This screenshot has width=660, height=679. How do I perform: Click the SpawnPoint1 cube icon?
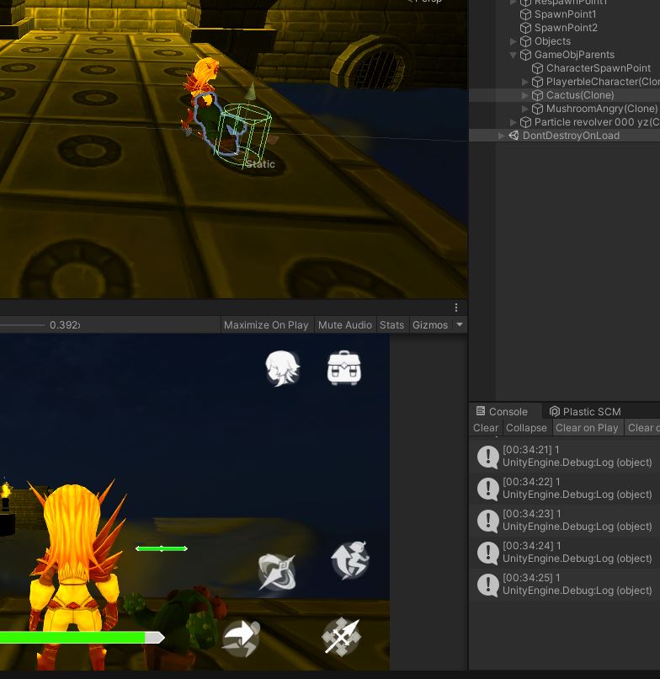(525, 14)
